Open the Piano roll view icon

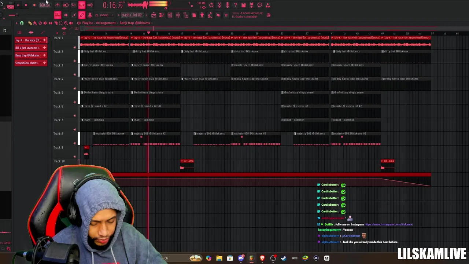click(162, 15)
